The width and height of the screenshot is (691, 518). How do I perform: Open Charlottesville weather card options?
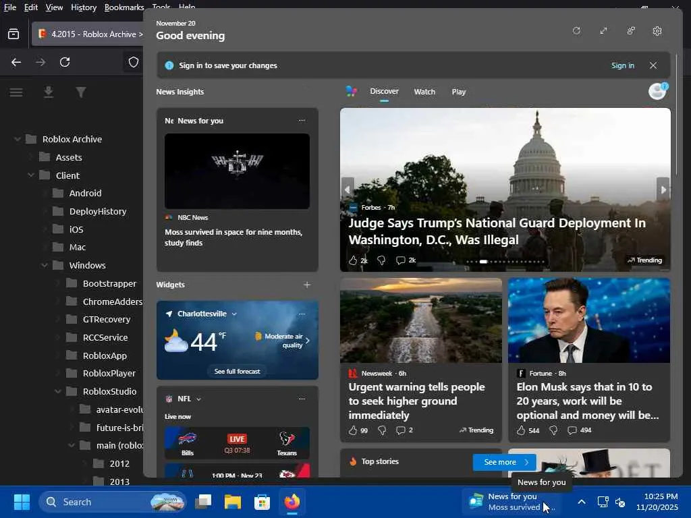(x=302, y=314)
